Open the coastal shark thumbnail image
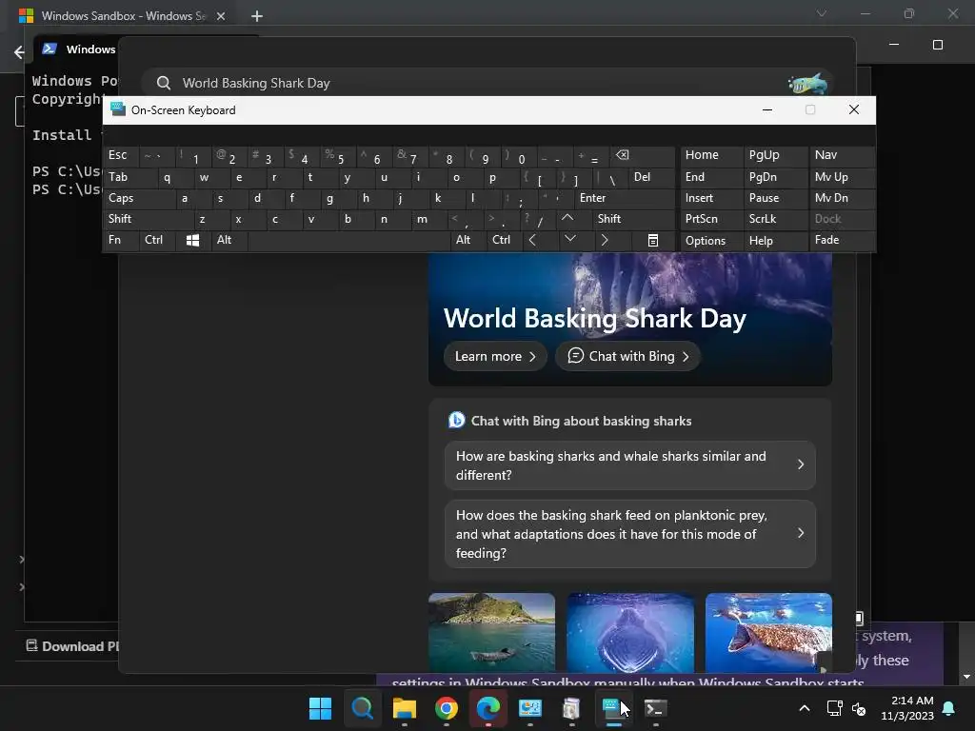Image resolution: width=975 pixels, height=731 pixels. point(492,632)
